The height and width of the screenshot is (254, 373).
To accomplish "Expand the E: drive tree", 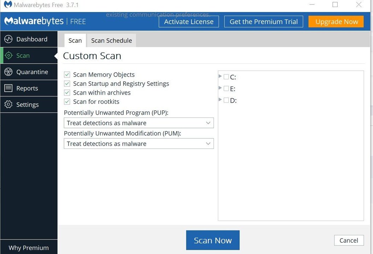I will pos(220,88).
